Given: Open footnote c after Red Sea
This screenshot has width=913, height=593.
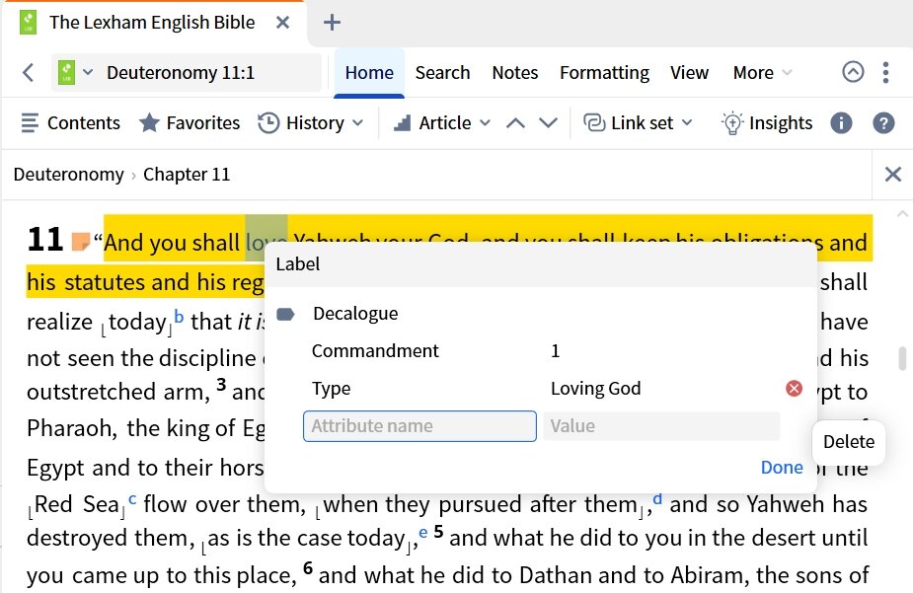Looking at the screenshot, I should coord(132,499).
